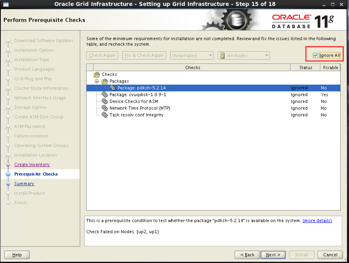Click the window menu icon in title bar
The width and height of the screenshot is (349, 263).
point(6,4)
